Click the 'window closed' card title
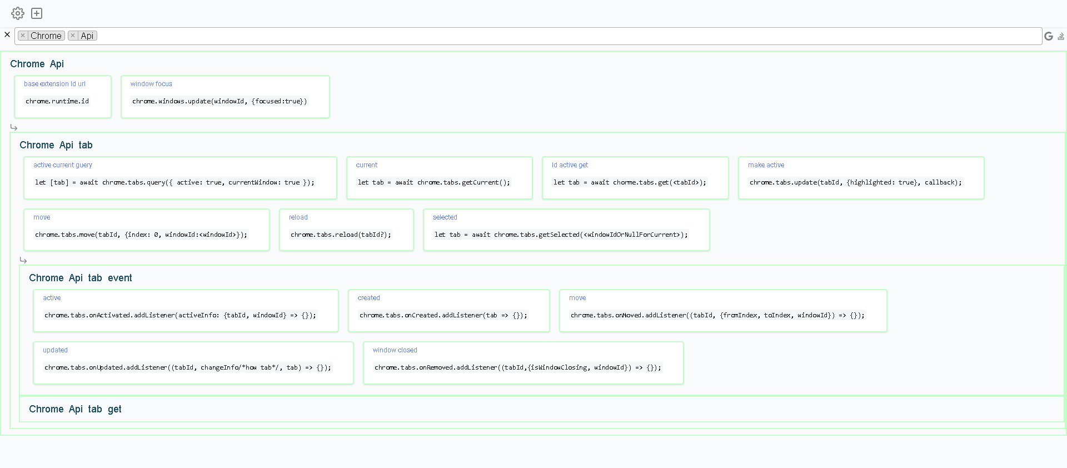The height and width of the screenshot is (468, 1067). click(395, 350)
